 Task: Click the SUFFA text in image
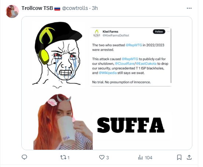(x=131, y=125)
